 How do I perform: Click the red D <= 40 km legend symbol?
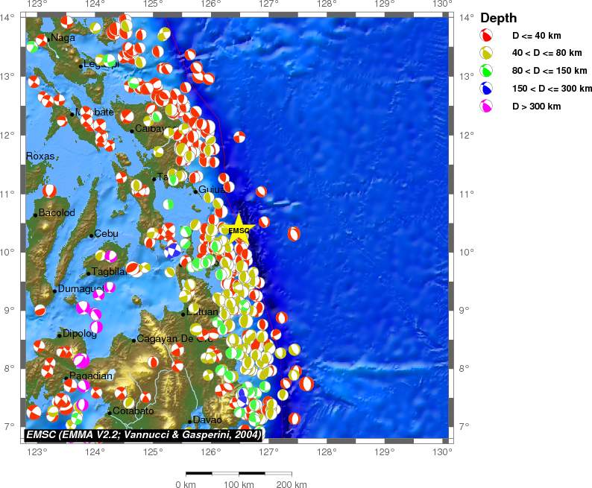(487, 35)
